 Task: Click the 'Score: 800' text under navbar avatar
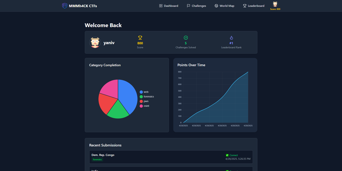[x=275, y=9]
